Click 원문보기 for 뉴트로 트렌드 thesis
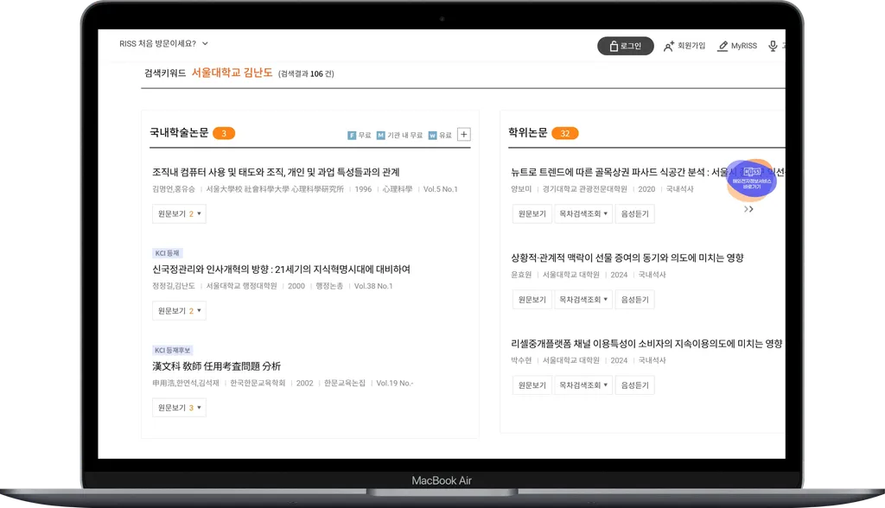Image resolution: width=885 pixels, height=508 pixels. pos(532,214)
